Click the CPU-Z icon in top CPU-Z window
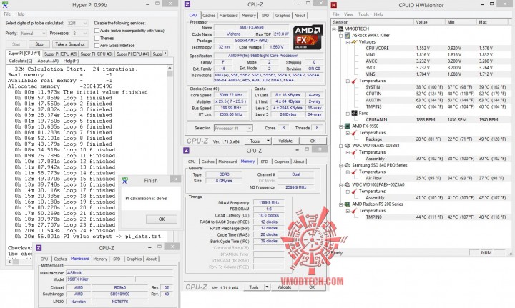Screen dimensions: 515x308 pos(187,4)
